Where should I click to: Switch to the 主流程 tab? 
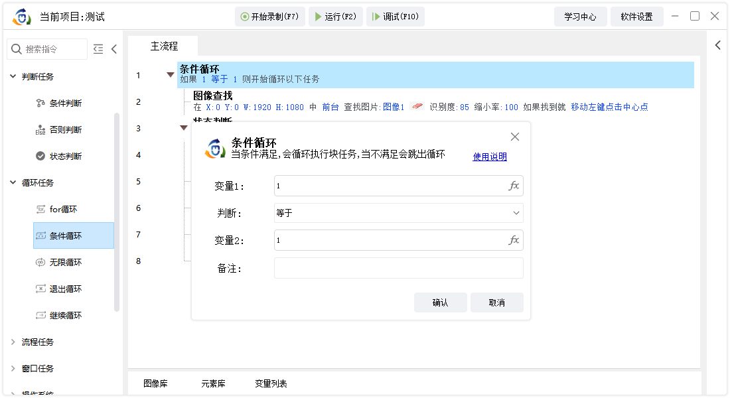[164, 46]
